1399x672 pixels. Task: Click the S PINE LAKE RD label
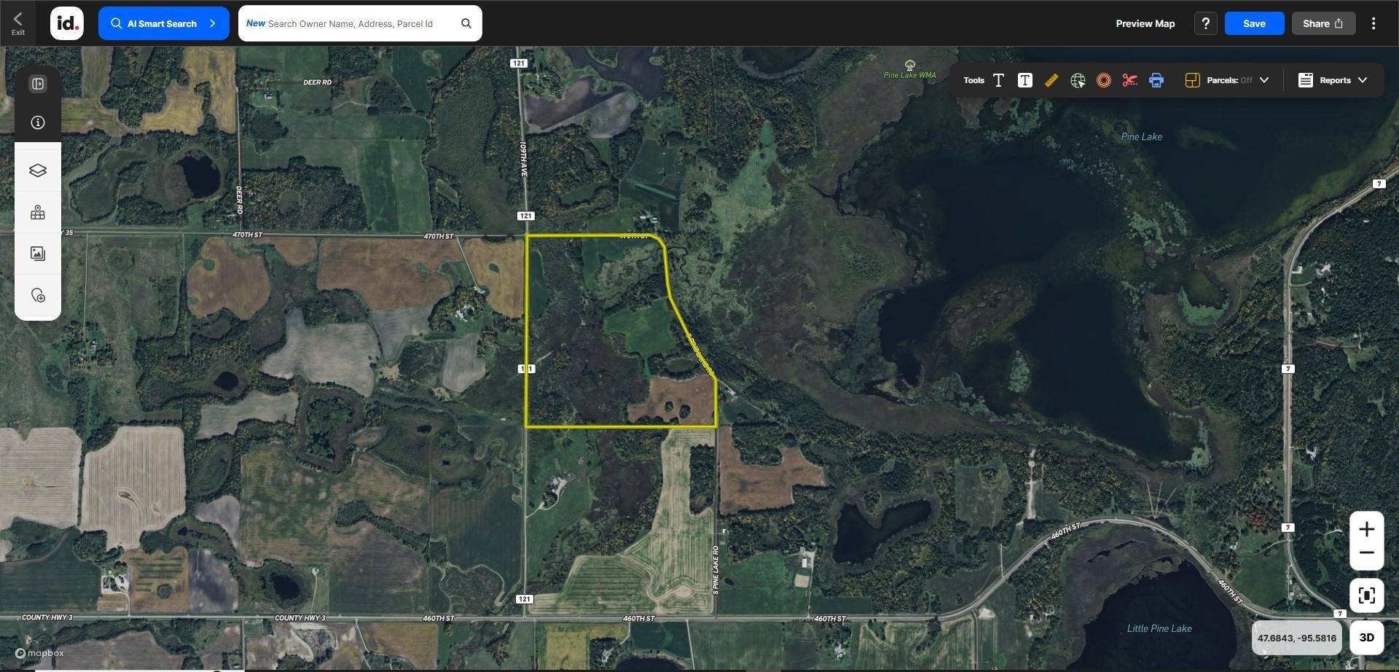(x=716, y=569)
